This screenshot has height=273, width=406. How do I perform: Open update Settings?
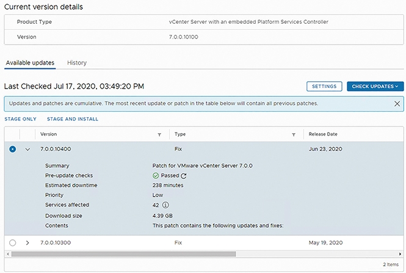click(324, 87)
